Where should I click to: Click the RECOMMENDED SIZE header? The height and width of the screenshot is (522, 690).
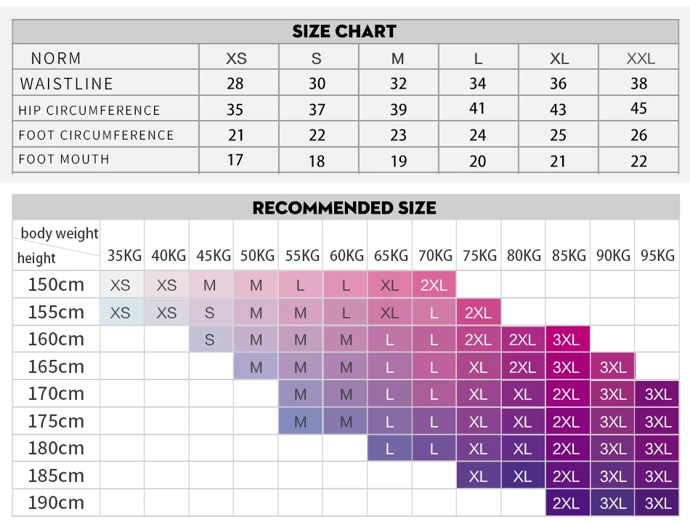[344, 208]
